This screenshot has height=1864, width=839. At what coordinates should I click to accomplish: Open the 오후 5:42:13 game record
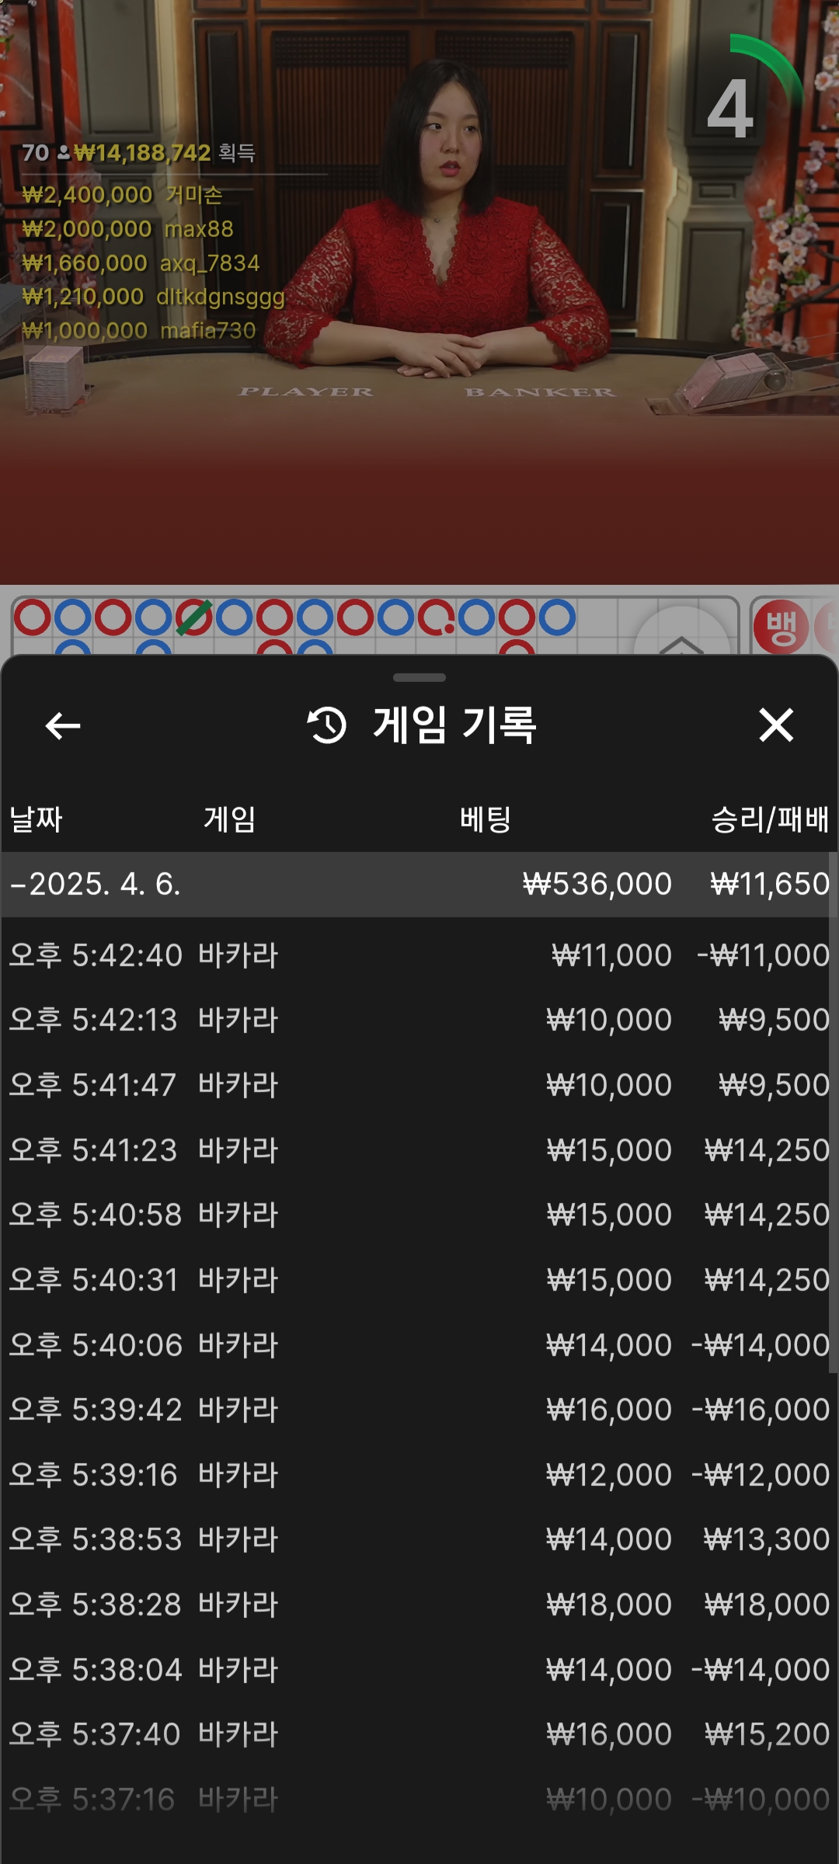click(x=419, y=1020)
